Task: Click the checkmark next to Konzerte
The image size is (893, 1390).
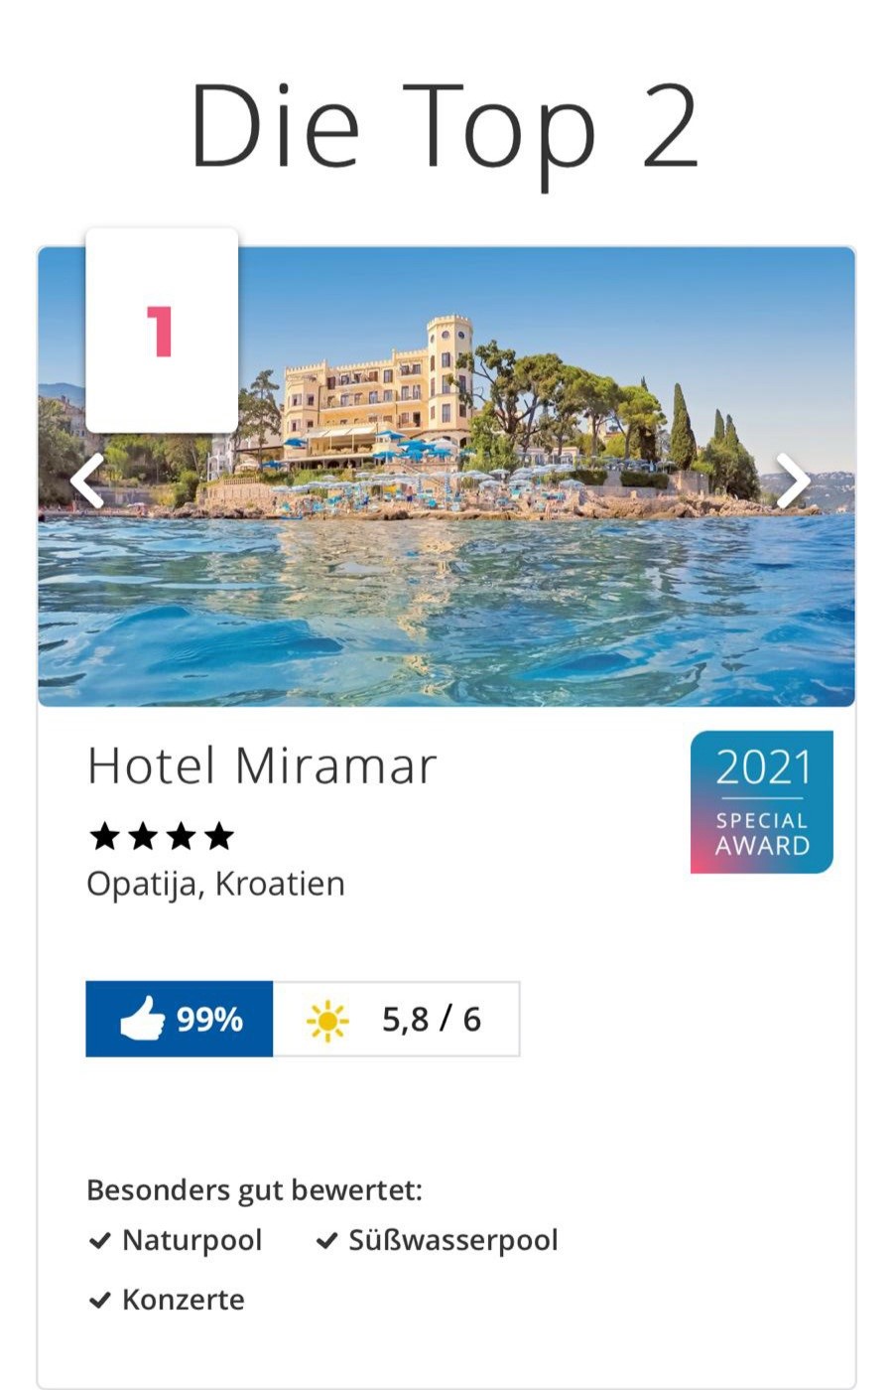Action: pos(99,1301)
